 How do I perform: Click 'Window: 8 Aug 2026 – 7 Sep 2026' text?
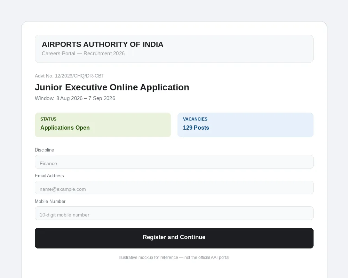pos(75,98)
